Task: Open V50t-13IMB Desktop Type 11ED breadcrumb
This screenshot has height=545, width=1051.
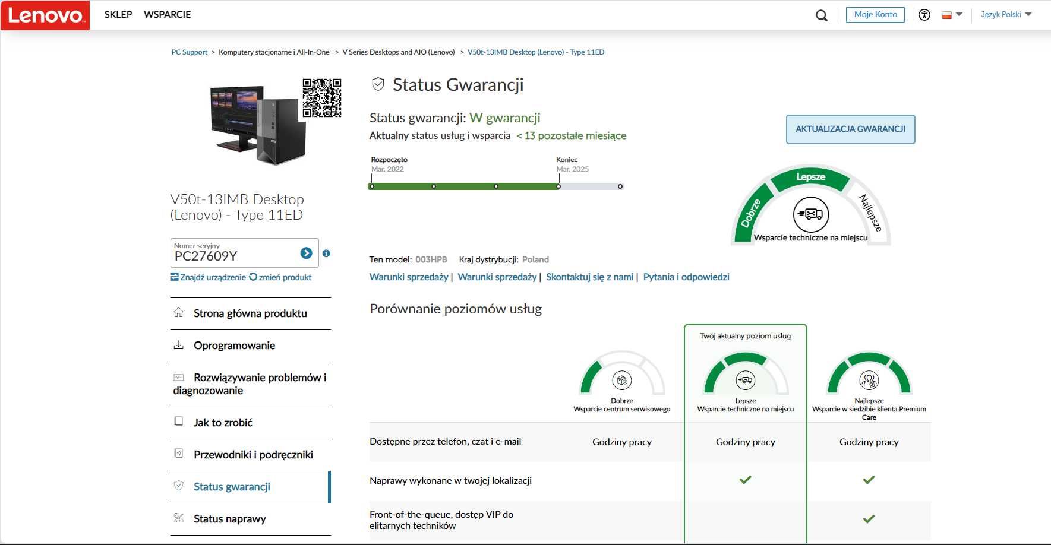Action: [536, 52]
